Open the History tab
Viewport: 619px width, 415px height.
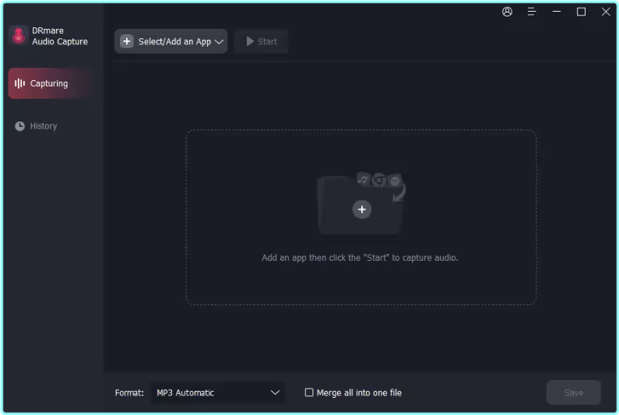pos(37,126)
